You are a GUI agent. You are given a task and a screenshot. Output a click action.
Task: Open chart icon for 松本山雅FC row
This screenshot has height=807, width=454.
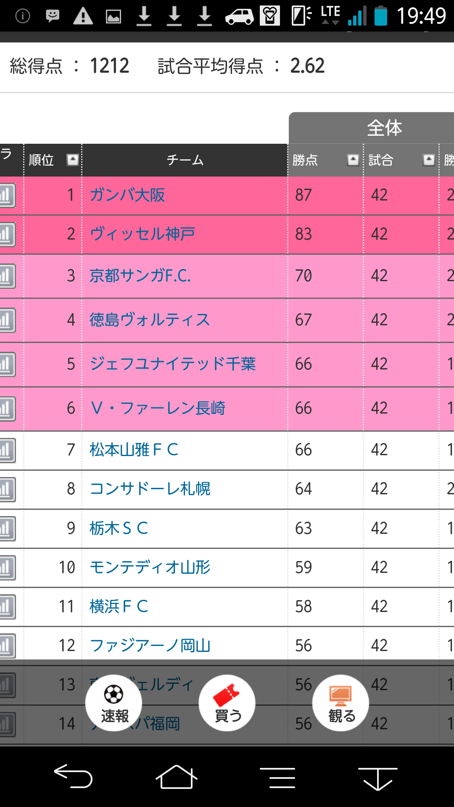point(7,450)
